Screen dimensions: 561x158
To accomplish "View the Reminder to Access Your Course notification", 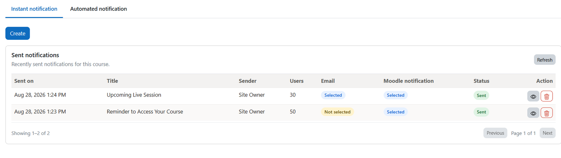I will pyautogui.click(x=533, y=113).
